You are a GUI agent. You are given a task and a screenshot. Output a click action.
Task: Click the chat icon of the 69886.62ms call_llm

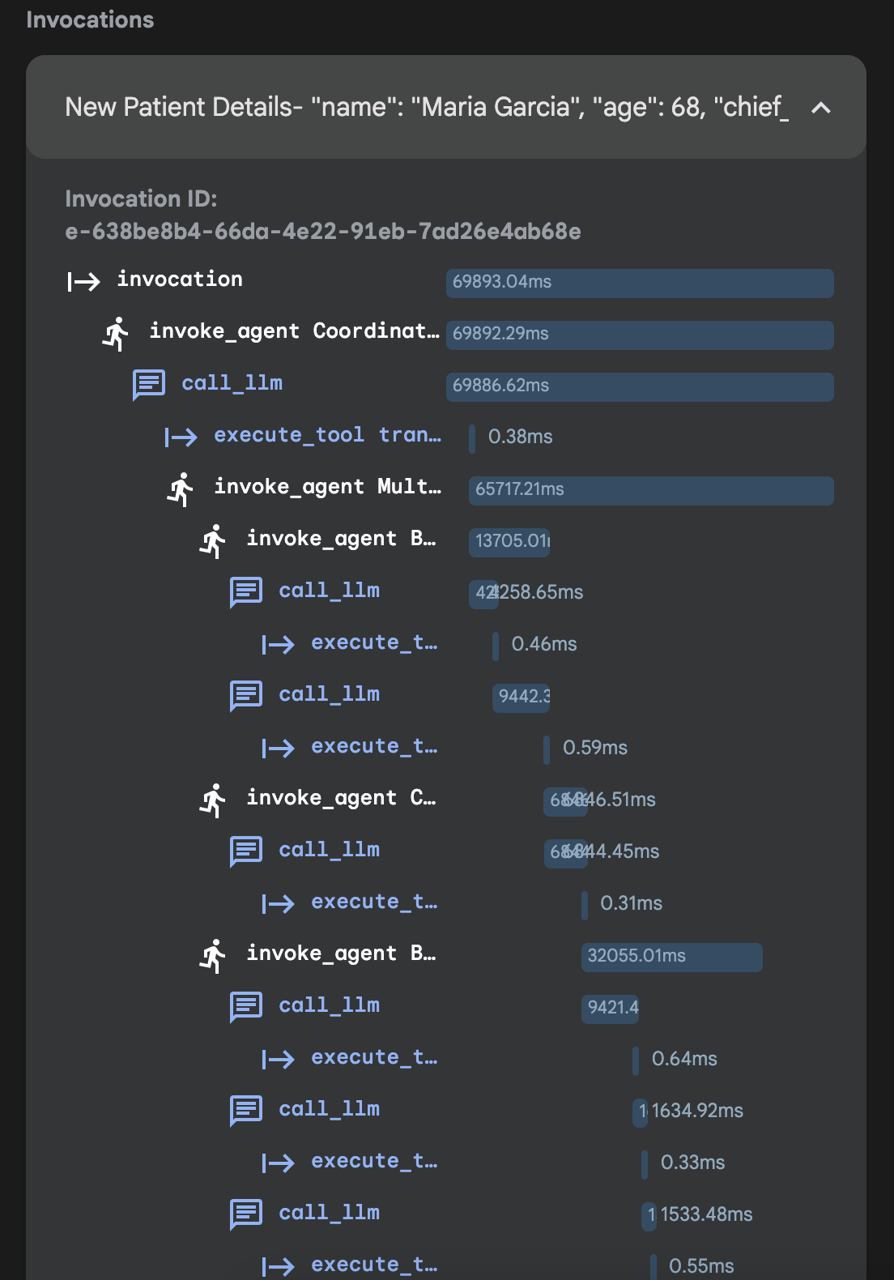(x=149, y=385)
